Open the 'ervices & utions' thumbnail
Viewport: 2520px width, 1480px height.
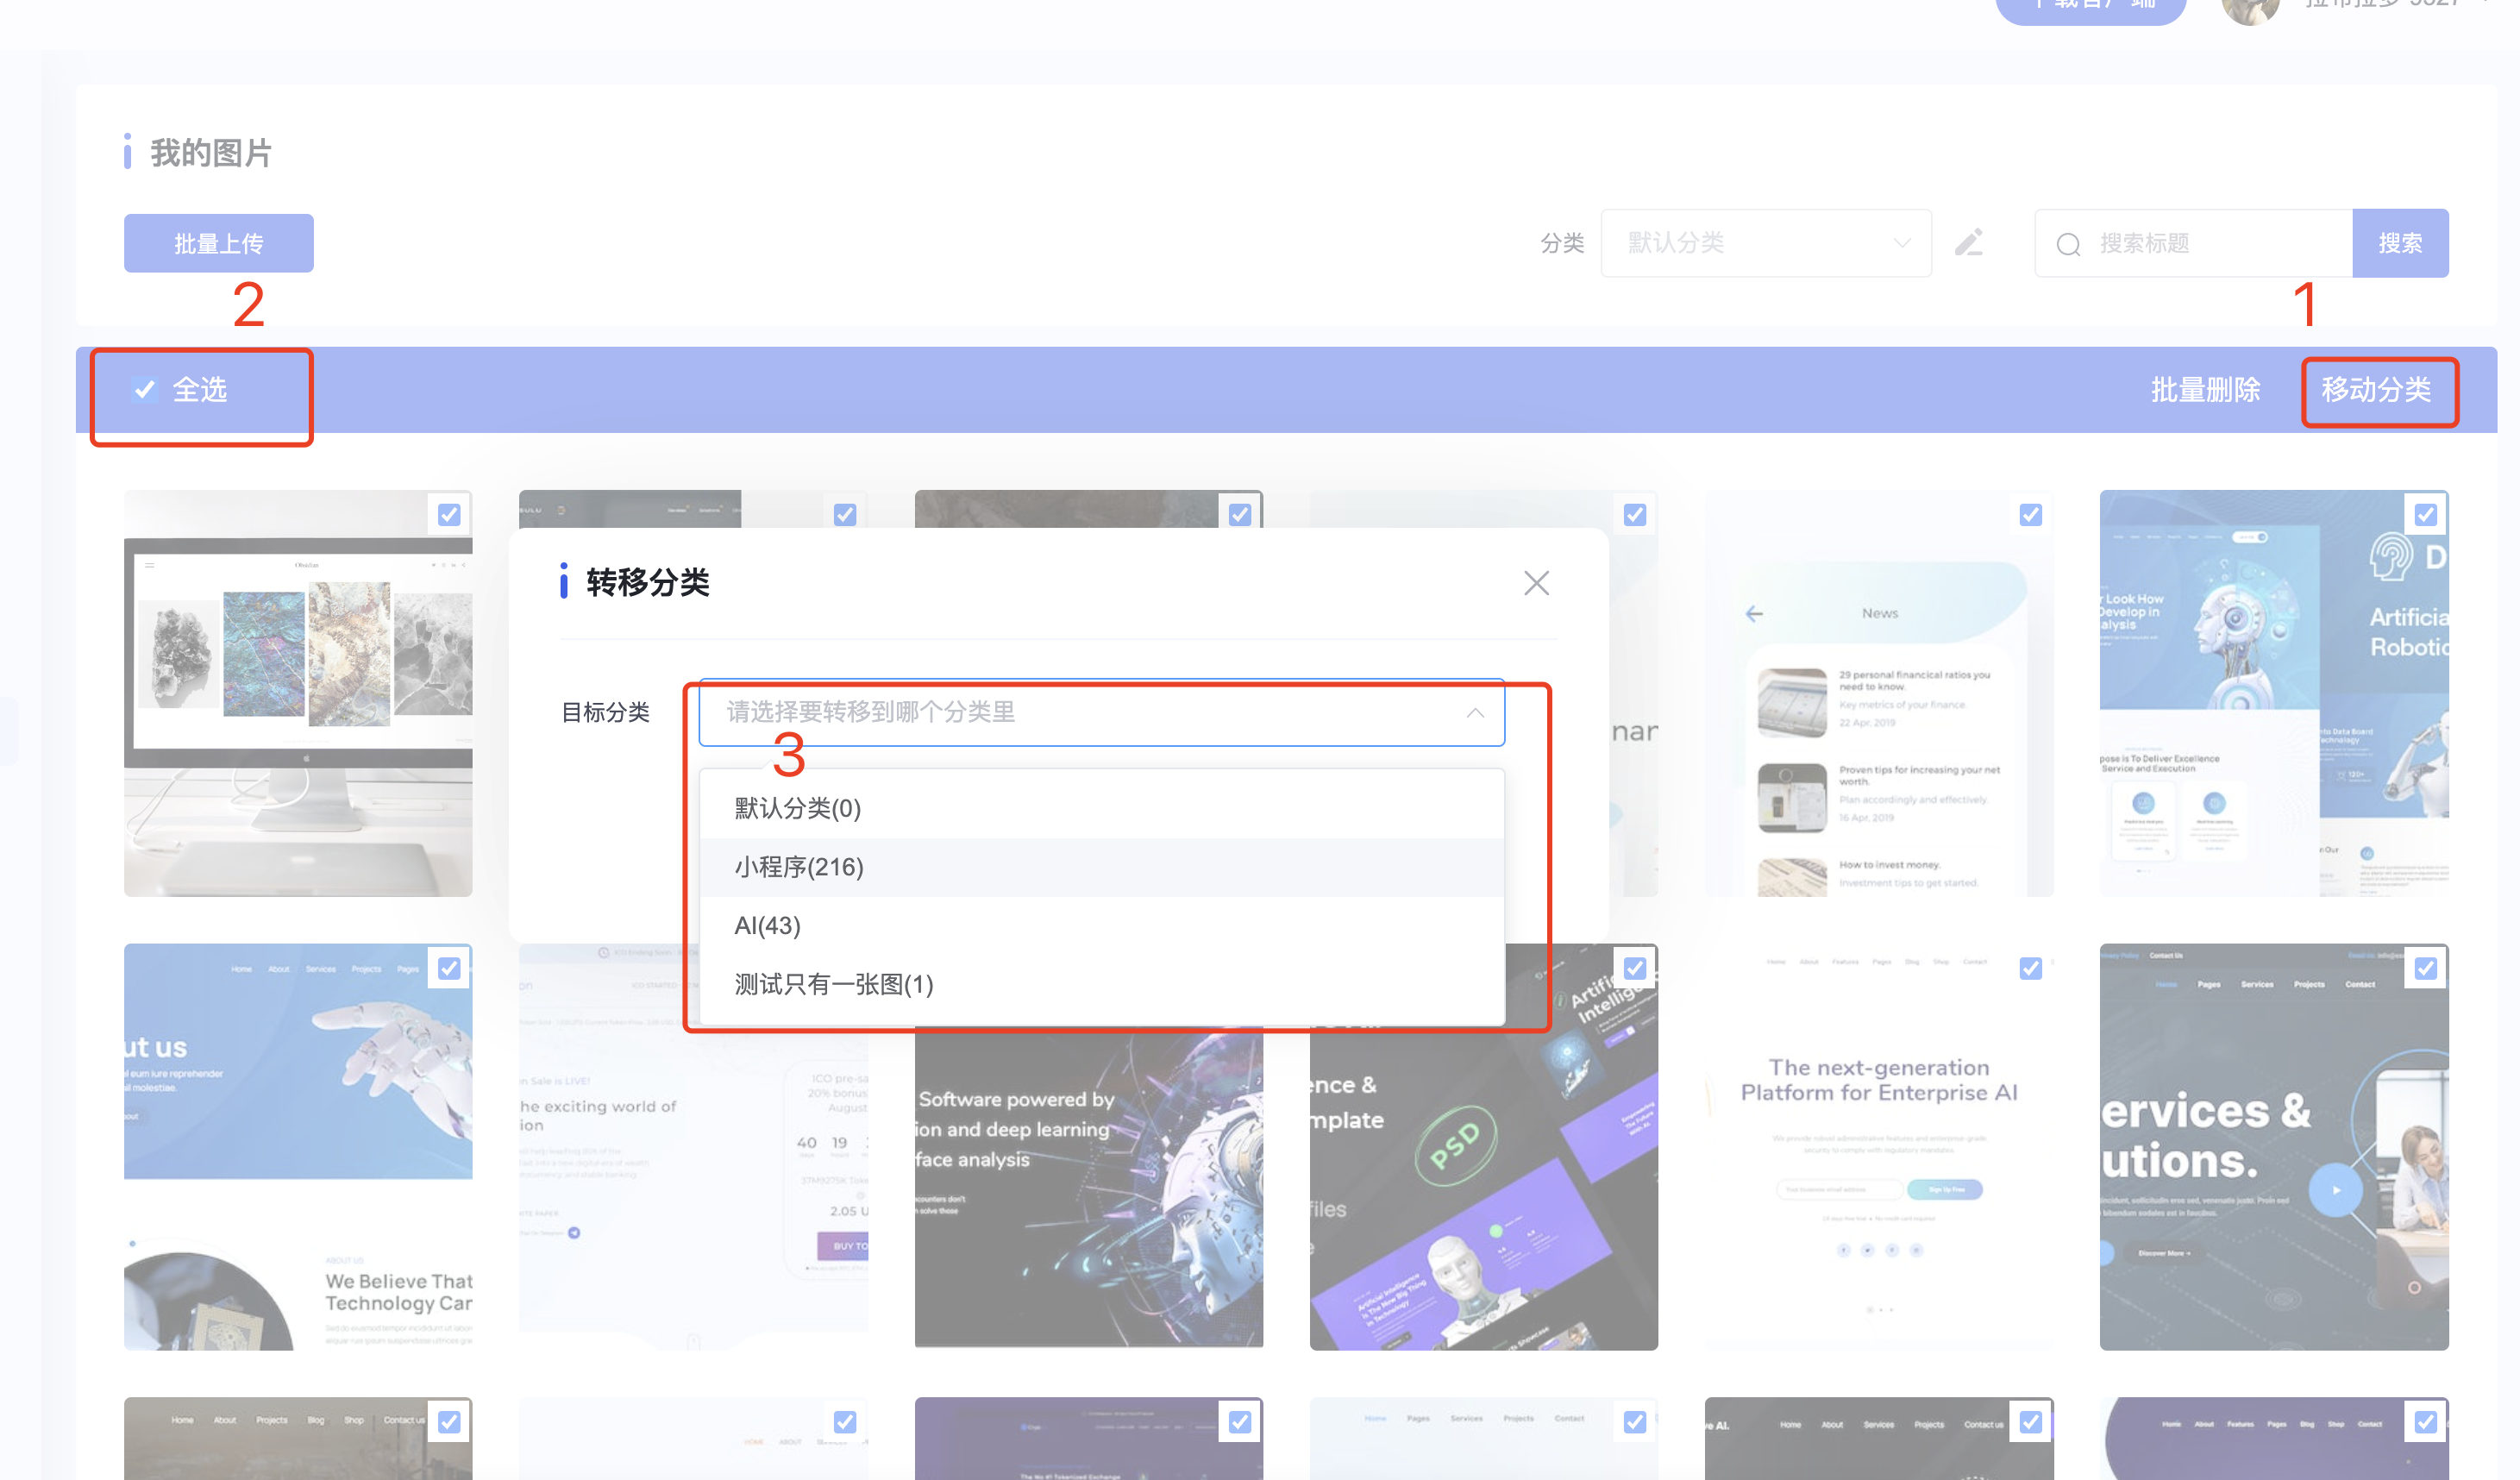coord(2274,1146)
